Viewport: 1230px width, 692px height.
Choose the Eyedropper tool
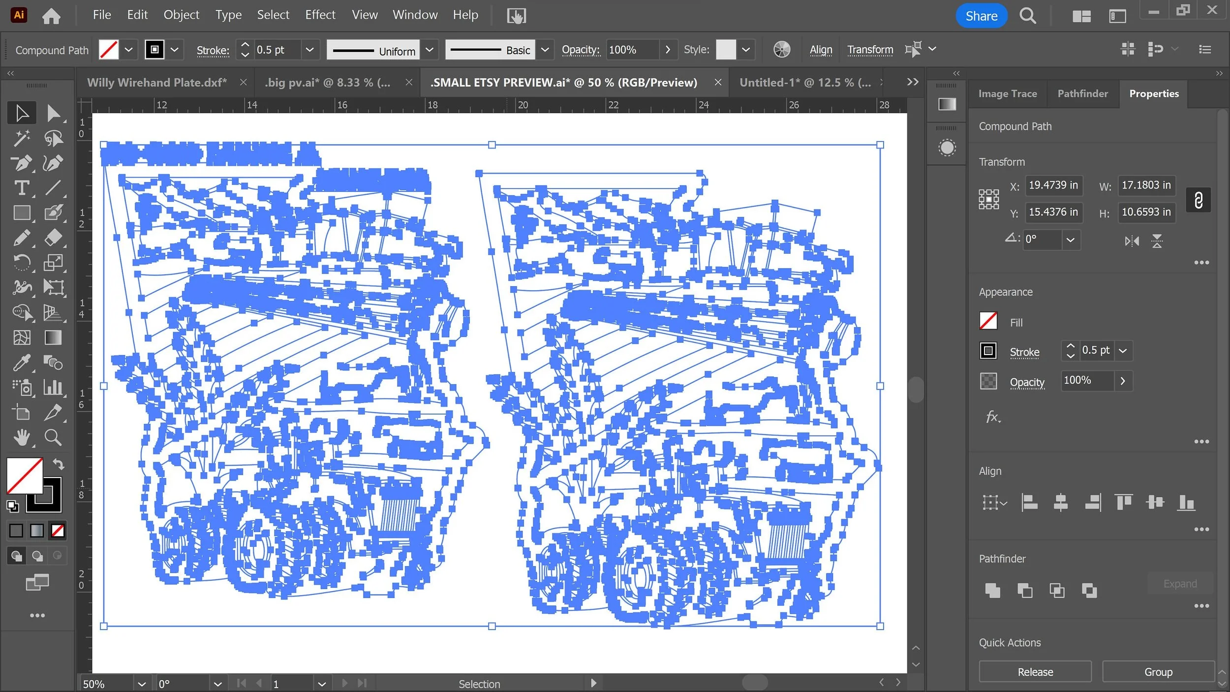(x=22, y=363)
